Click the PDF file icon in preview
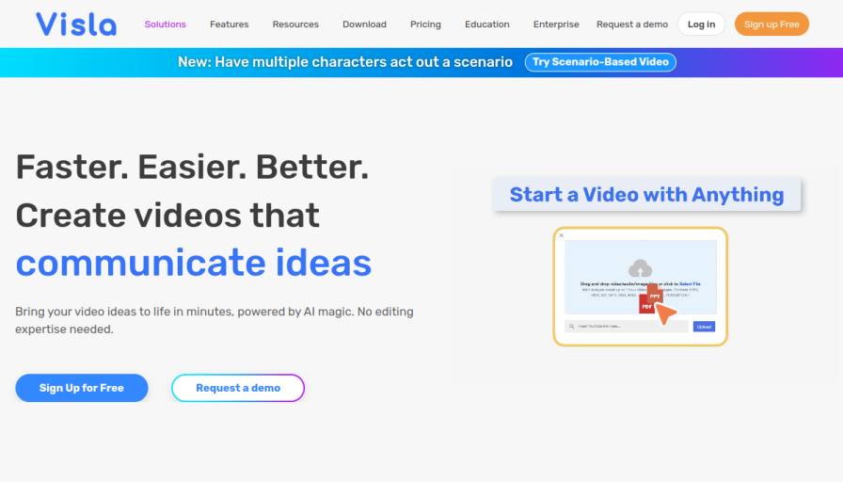This screenshot has width=843, height=482. point(646,306)
